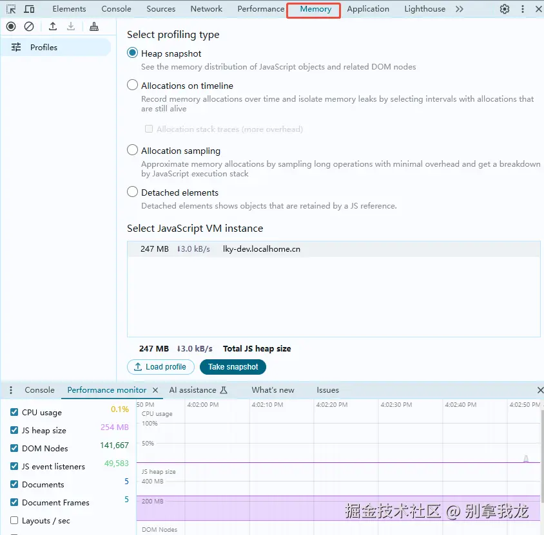Screen dimensions: 544x535
Task: Select Heap snapshot radio button
Action: [132, 53]
